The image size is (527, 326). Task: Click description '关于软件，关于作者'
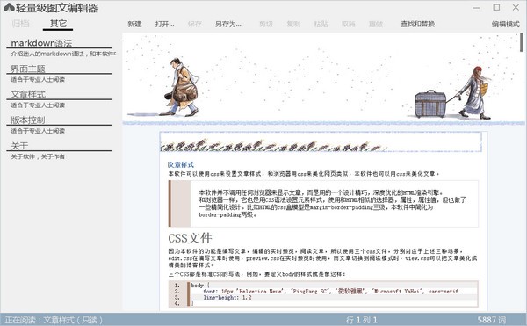[38, 156]
